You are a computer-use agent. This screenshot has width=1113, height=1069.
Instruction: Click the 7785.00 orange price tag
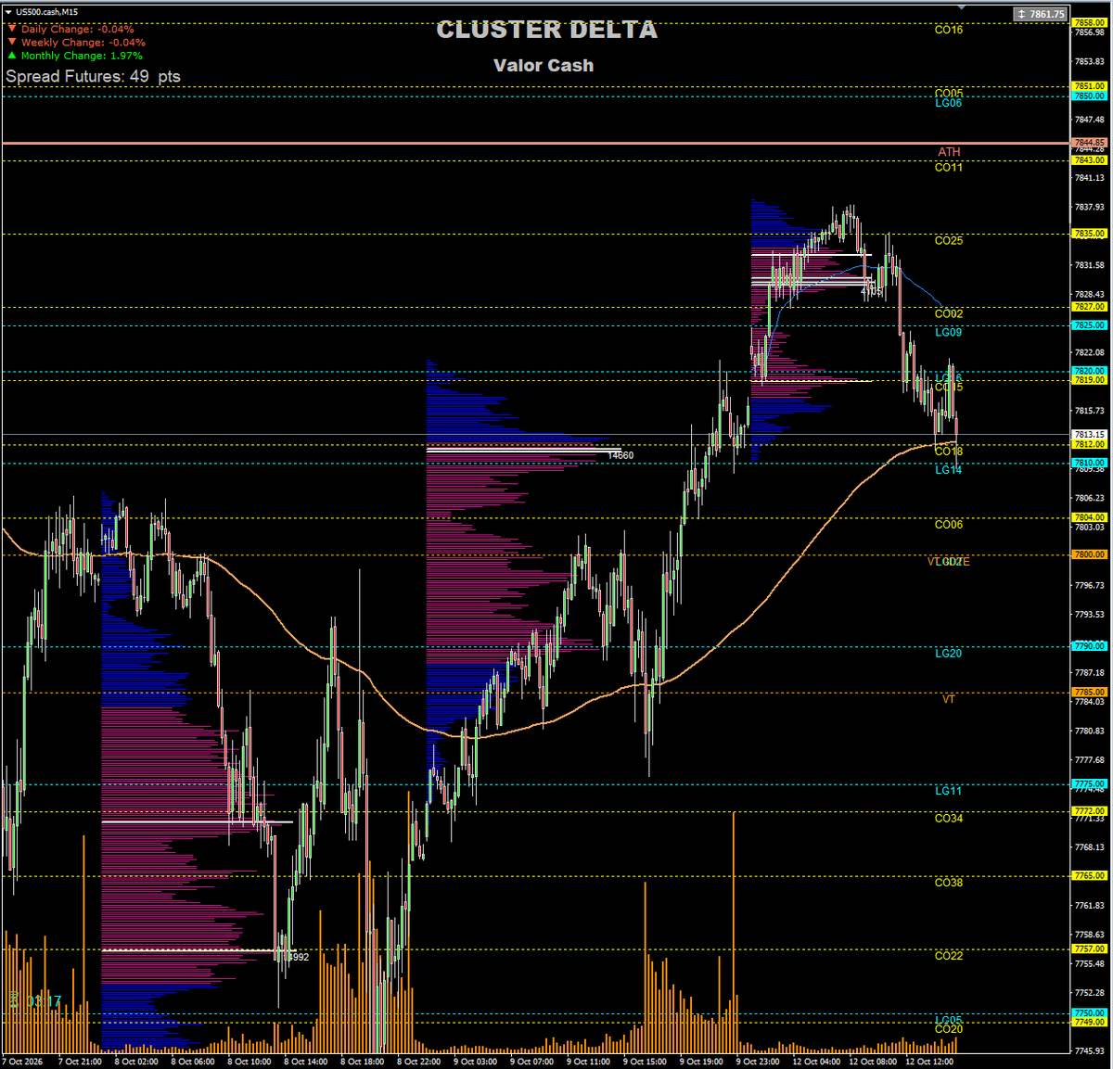[1089, 692]
